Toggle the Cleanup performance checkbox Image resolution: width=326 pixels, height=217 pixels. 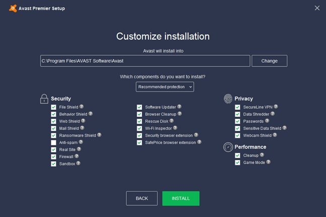pos(237,156)
